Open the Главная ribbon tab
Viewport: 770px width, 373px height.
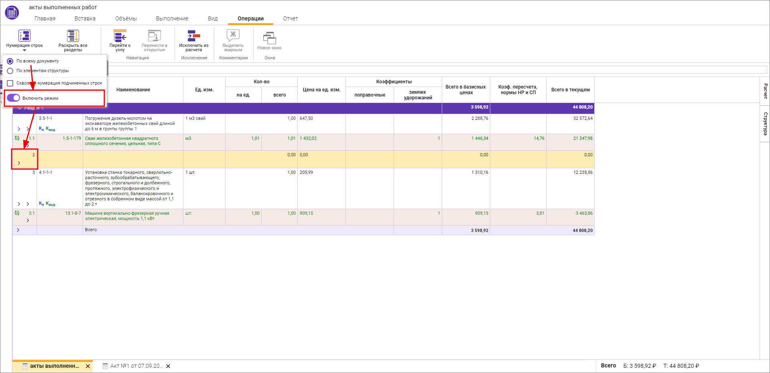point(45,18)
